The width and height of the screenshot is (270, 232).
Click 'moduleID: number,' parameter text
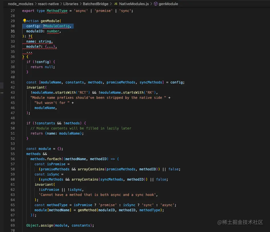coord(44,31)
